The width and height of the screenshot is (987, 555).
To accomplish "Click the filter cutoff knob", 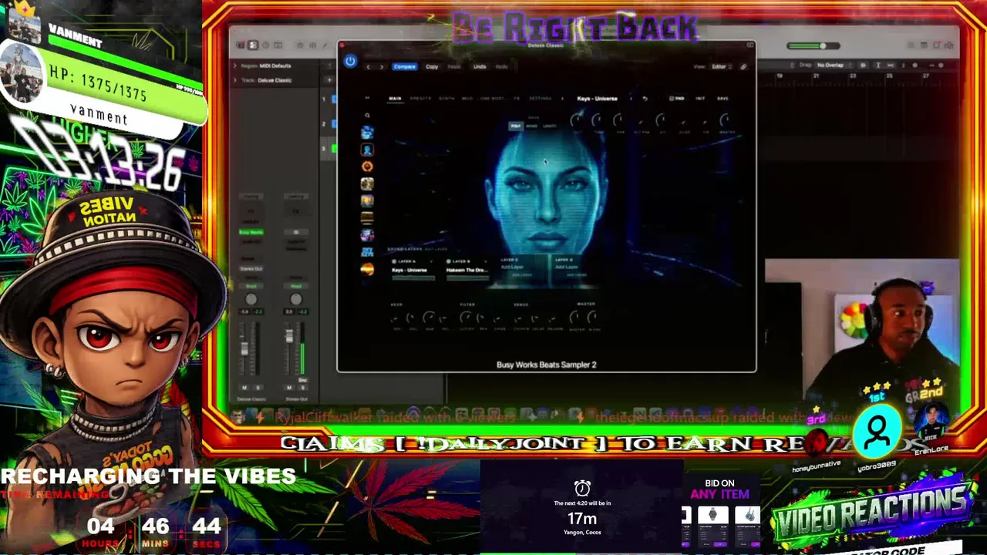I will pos(466,317).
